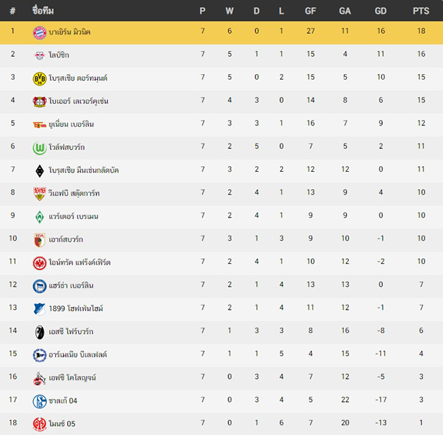Click the VfB Stuttgart crest
The height and width of the screenshot is (435, 443).
pos(39,194)
